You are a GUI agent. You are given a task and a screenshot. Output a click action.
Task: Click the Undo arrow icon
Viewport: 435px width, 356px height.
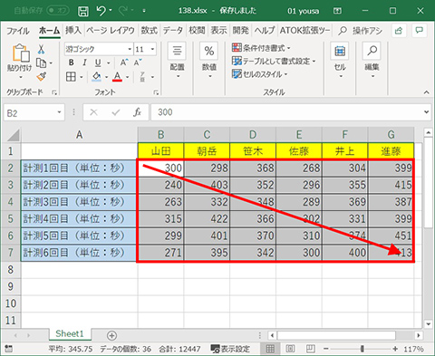(101, 11)
